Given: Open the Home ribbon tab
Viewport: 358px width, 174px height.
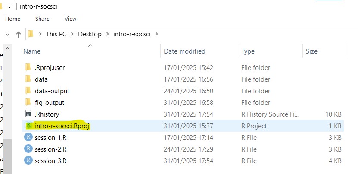Looking at the screenshot, I should point(12,19).
